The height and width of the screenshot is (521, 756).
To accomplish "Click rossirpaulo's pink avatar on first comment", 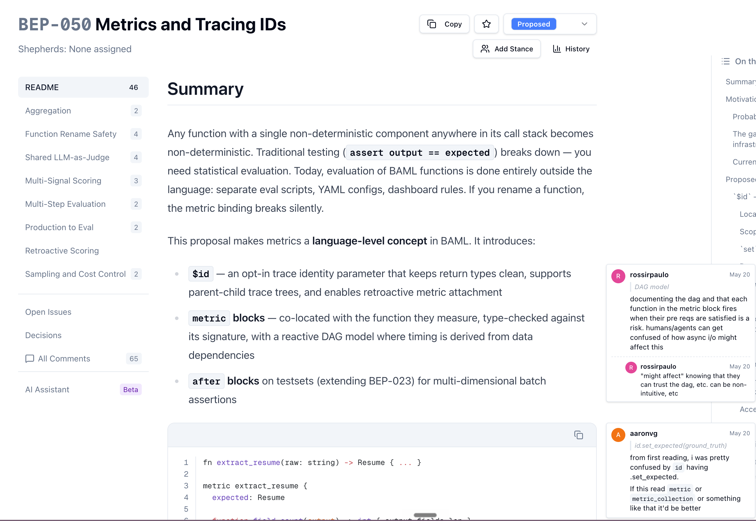I will pos(618,276).
